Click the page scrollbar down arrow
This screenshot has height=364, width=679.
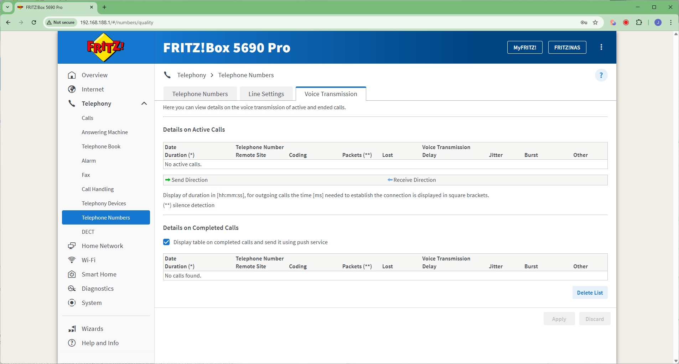(676, 361)
